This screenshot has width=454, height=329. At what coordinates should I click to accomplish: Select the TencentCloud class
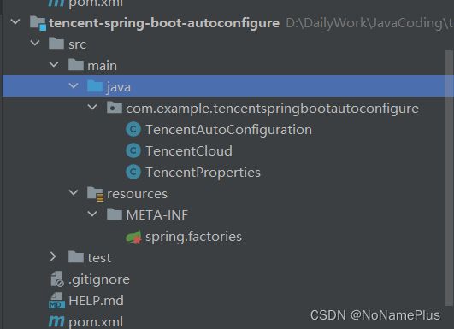point(189,151)
